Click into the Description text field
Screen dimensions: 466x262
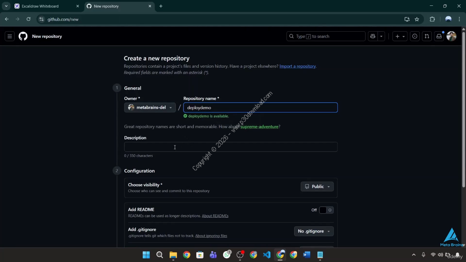(230, 147)
